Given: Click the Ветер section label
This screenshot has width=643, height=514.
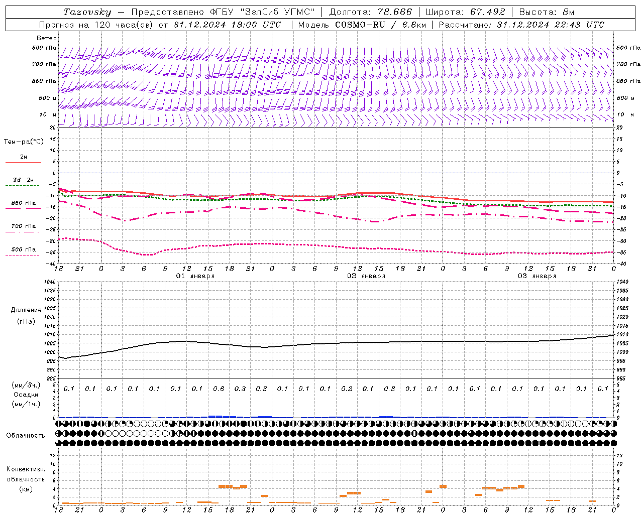Looking at the screenshot, I should (x=47, y=38).
